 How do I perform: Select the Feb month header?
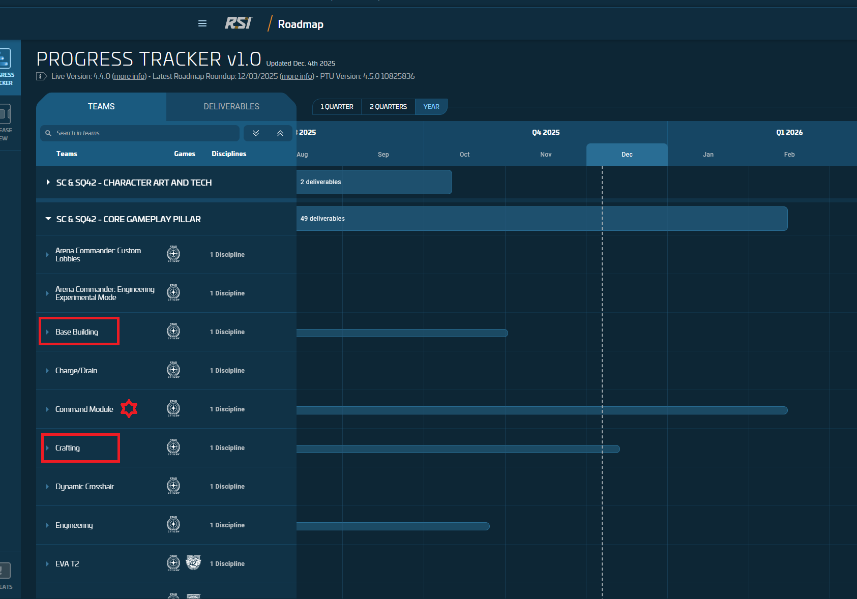tap(789, 155)
